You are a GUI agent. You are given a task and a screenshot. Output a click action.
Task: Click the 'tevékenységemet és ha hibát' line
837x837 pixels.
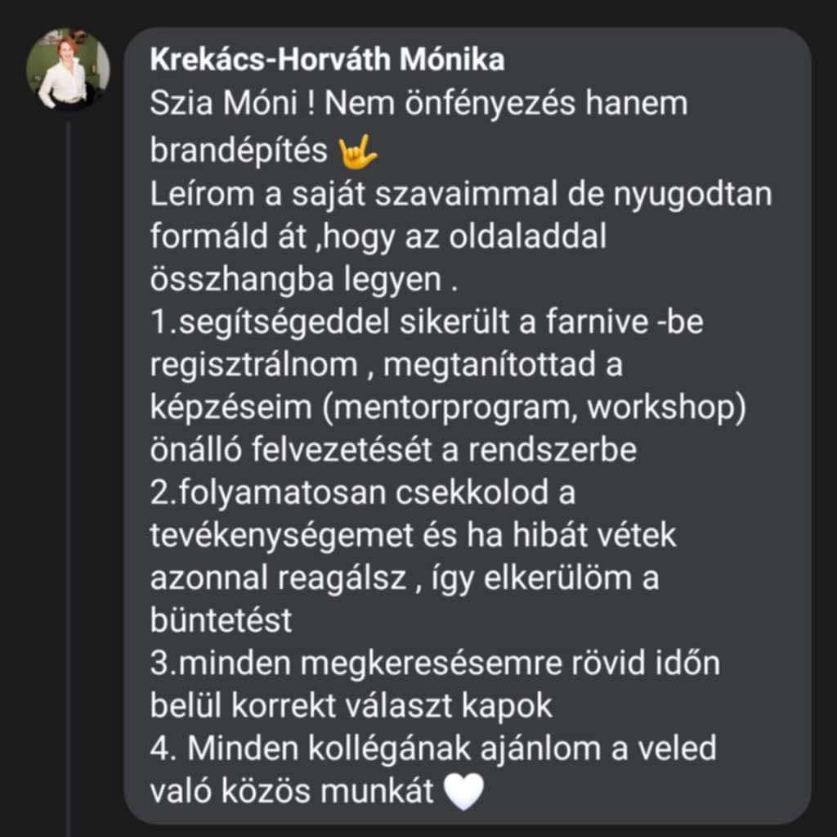tap(413, 536)
